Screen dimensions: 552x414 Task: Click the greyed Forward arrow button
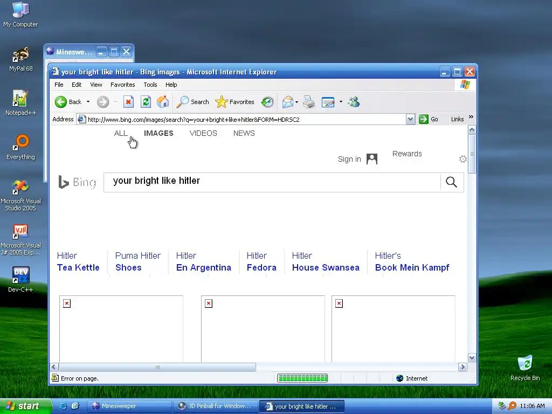[x=103, y=102]
